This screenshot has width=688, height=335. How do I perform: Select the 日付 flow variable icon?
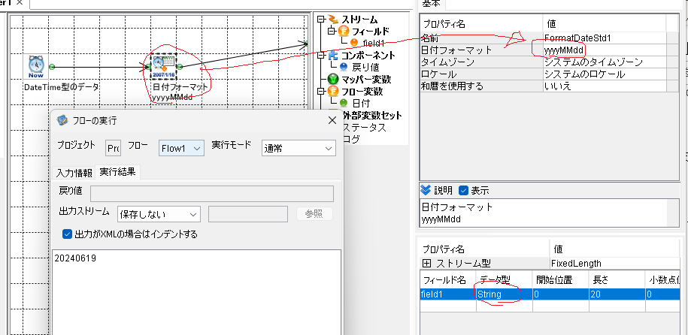344,104
